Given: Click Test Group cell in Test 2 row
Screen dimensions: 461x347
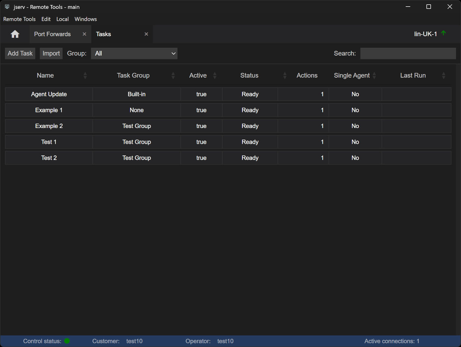Looking at the screenshot, I should 137,158.
